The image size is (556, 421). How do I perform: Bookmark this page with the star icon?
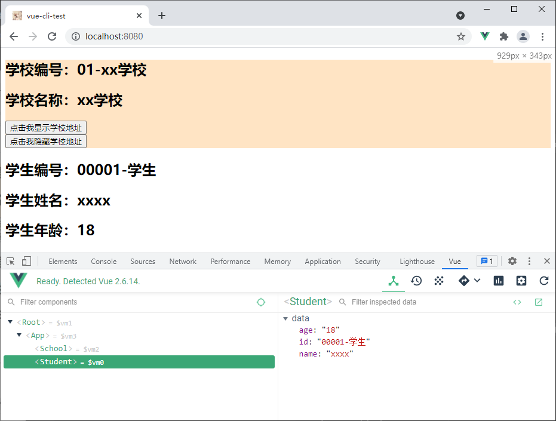461,36
